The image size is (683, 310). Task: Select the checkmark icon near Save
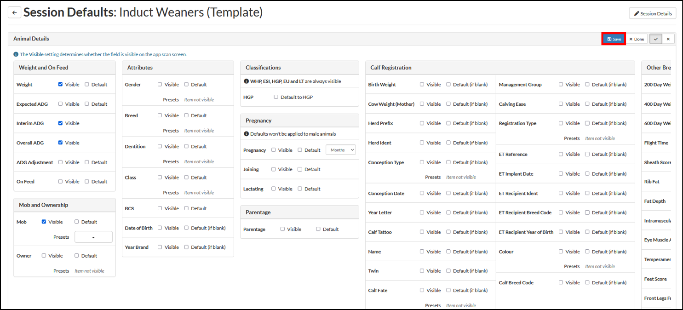coord(655,39)
